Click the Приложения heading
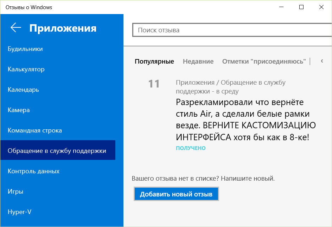The height and width of the screenshot is (227, 332). pyautogui.click(x=63, y=28)
